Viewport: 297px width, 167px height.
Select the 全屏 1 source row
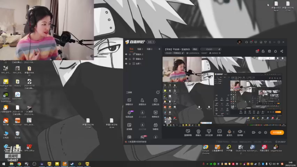[143, 63]
